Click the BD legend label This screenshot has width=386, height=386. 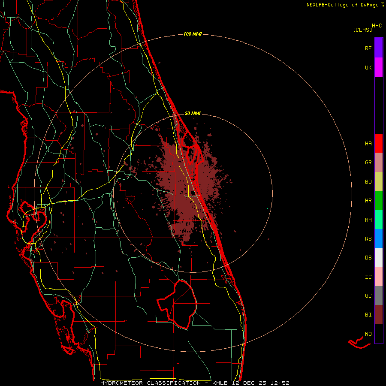[368, 182]
